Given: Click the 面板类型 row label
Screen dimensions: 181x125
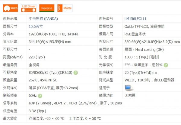Looking at the screenshot, I should [x=106, y=26].
